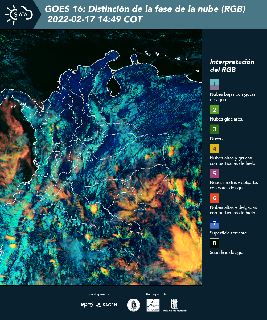Viewport: 267px width, 320px height.
Task: Click 'Nubes altas y gruesa' legend label
Action: click(x=233, y=161)
